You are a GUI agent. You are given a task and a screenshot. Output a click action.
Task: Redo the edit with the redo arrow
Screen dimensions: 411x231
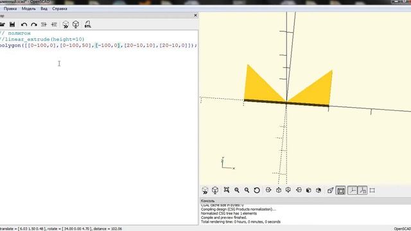pos(34,24)
